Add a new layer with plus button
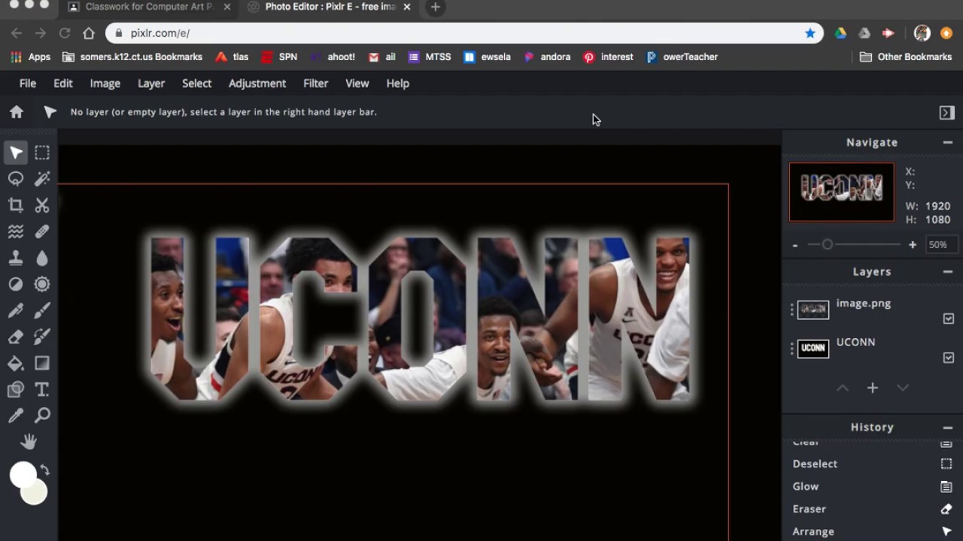 click(873, 388)
